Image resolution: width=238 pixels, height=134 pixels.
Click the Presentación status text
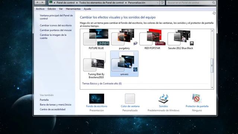click(x=97, y=110)
